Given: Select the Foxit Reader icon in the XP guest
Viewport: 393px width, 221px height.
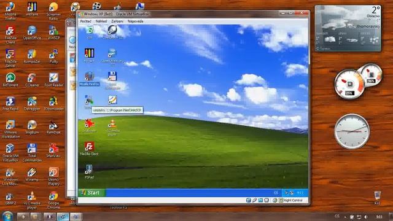Looking at the screenshot, I should click(112, 99).
